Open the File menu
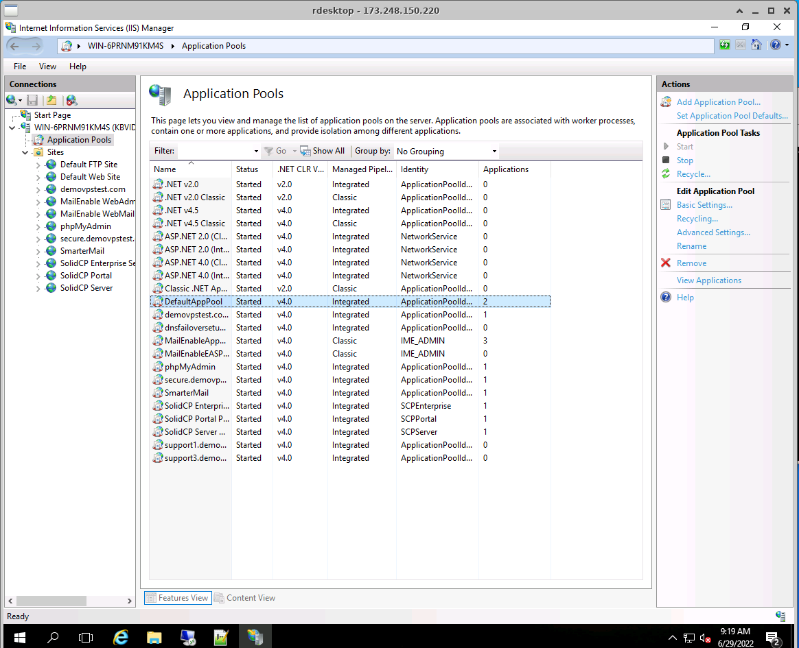Viewport: 799px width, 648px height. [x=20, y=67]
